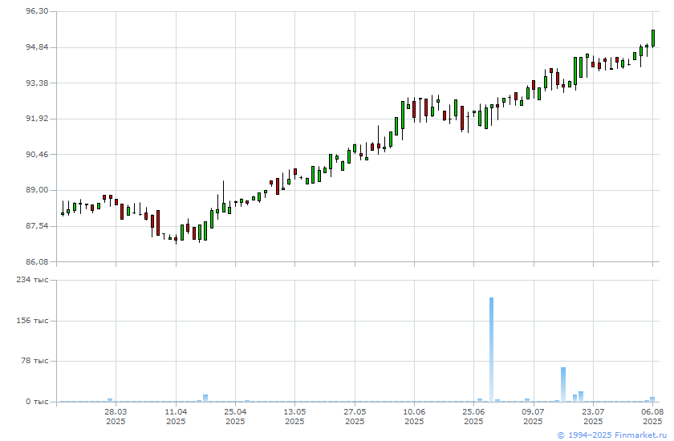The image size is (674, 441).
Task: Click the 96,30 price axis label
Action: point(37,11)
